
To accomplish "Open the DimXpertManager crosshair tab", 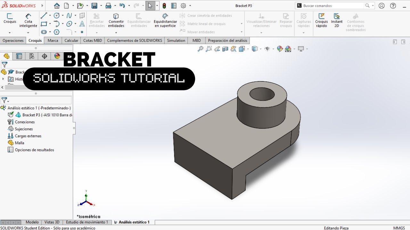I will pos(45,56).
